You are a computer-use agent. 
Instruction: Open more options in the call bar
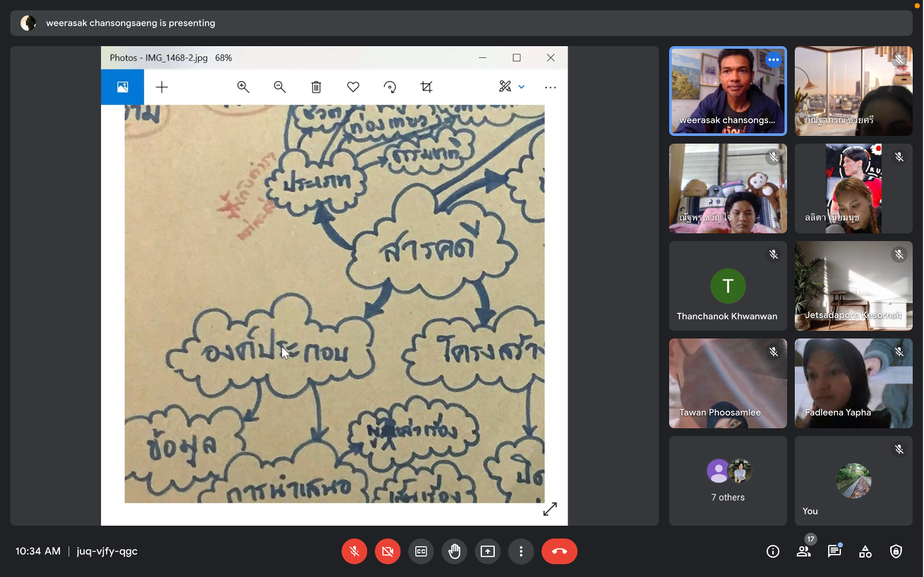pyautogui.click(x=521, y=551)
